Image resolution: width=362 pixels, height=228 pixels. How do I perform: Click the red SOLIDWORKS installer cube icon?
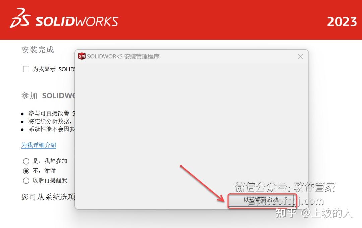point(81,56)
